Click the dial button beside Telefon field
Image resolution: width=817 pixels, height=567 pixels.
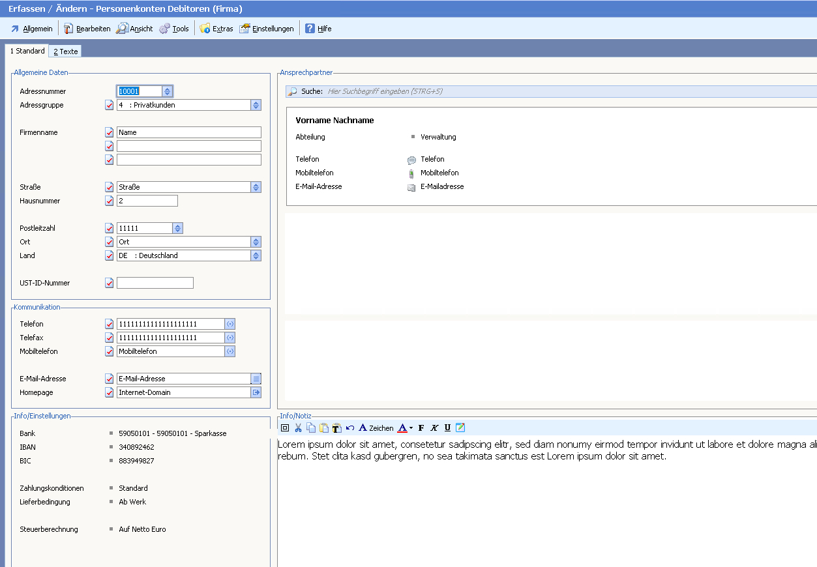tap(230, 324)
